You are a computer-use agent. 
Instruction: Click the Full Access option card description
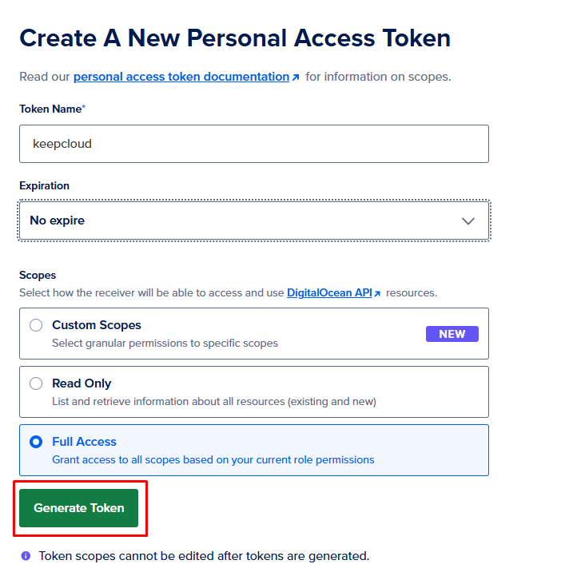pos(213,460)
